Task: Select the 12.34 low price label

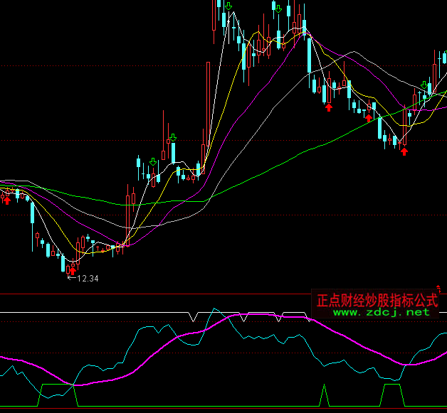Action: (x=87, y=279)
